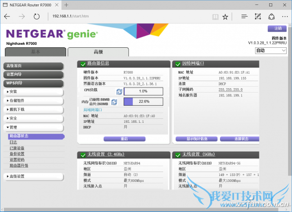Click the Internet IP 192.168.199.155 value
Image resolution: width=292 pixels, height=212 pixels.
coord(233,78)
